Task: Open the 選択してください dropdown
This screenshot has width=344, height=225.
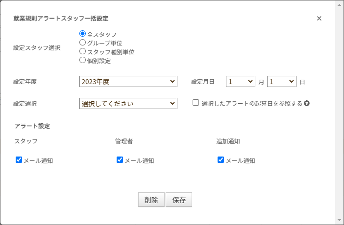Action: 128,103
